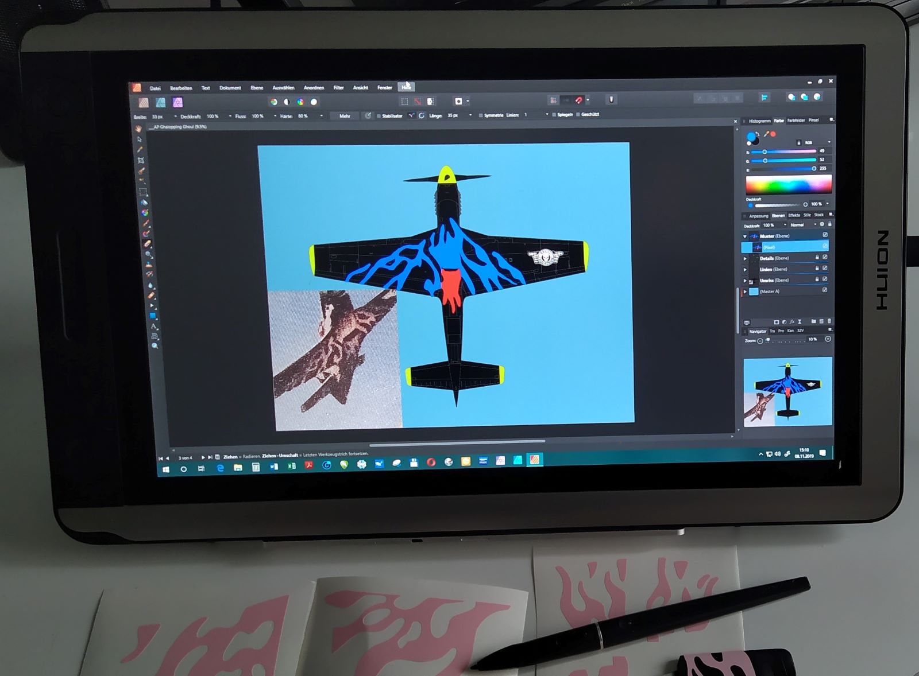Image resolution: width=919 pixels, height=676 pixels.
Task: Choose the Text tool in toolbar
Action: 154,326
